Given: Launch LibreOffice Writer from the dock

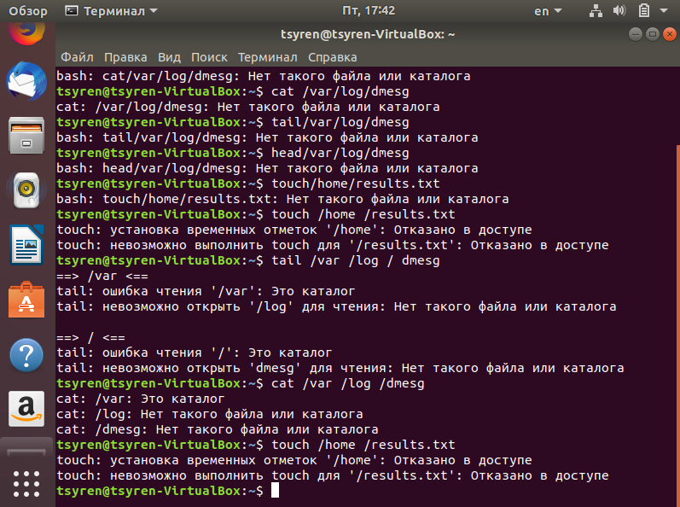Looking at the screenshot, I should [26, 245].
